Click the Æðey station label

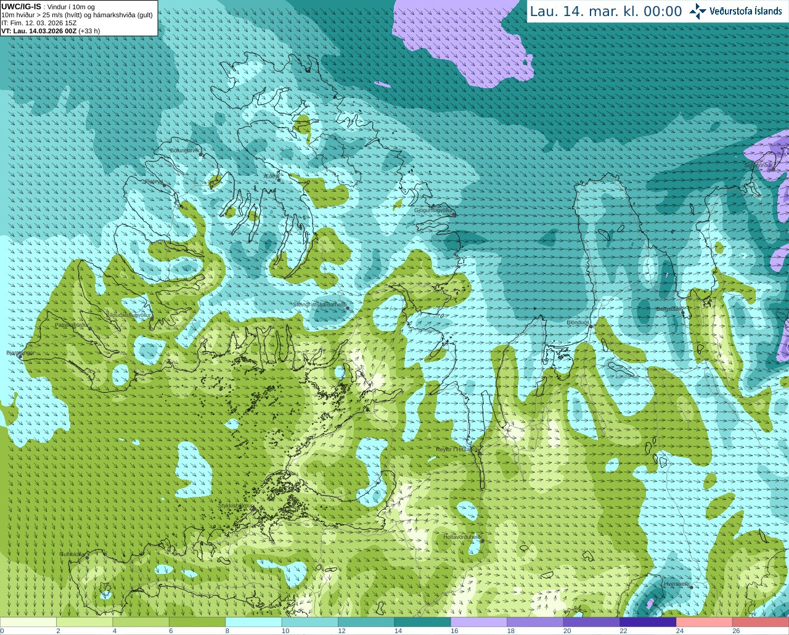[x=271, y=176]
